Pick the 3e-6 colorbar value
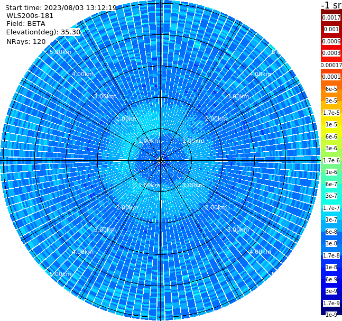The width and height of the screenshot is (342, 321). [x=331, y=148]
